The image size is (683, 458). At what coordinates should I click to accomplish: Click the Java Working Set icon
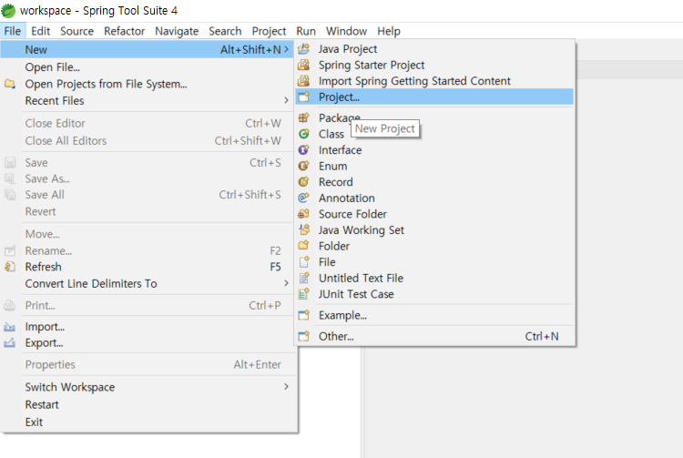pos(303,229)
